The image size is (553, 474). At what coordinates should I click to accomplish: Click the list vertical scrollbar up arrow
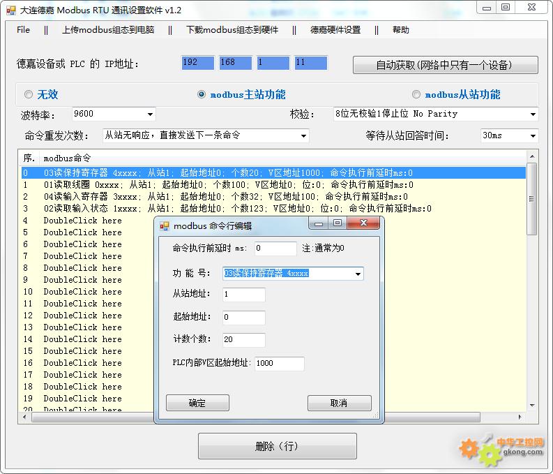[x=532, y=156]
